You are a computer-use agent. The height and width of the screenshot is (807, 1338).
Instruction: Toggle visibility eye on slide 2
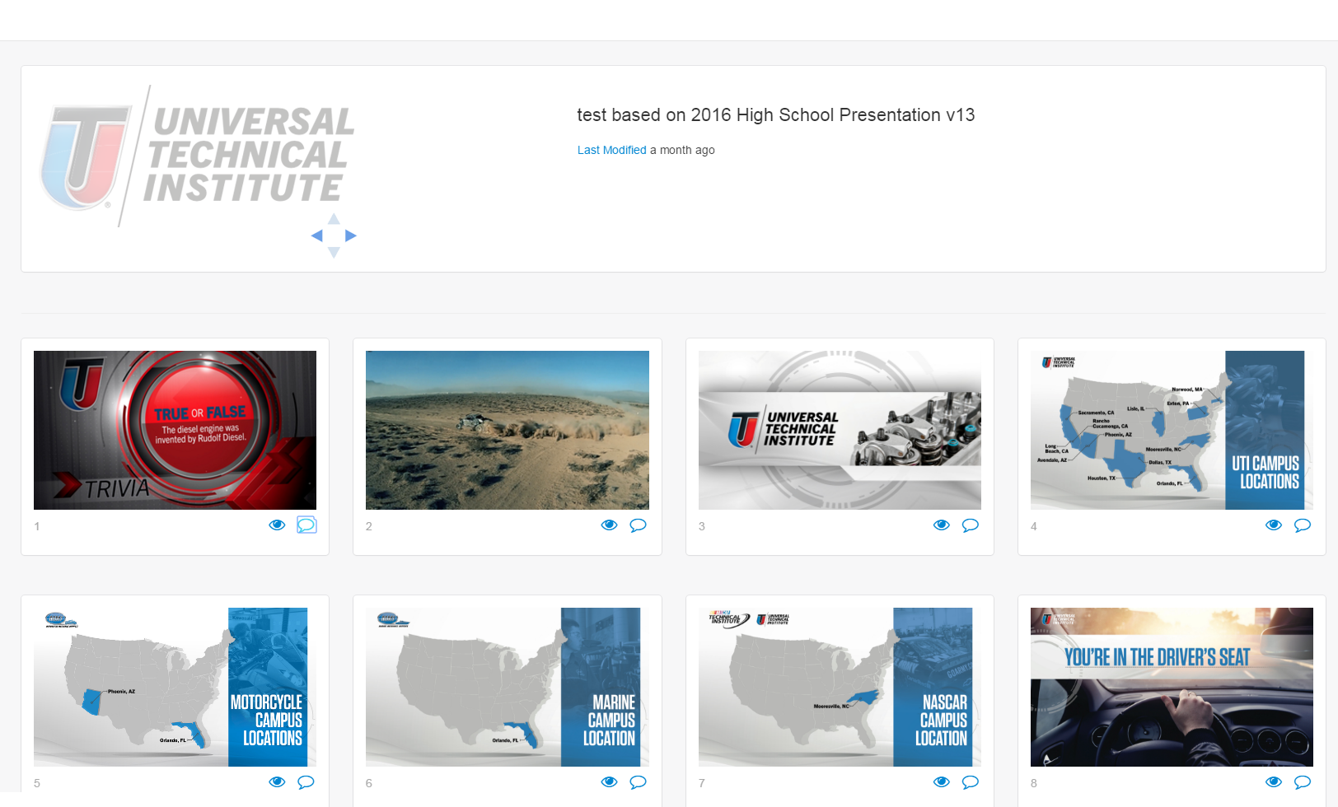[609, 525]
